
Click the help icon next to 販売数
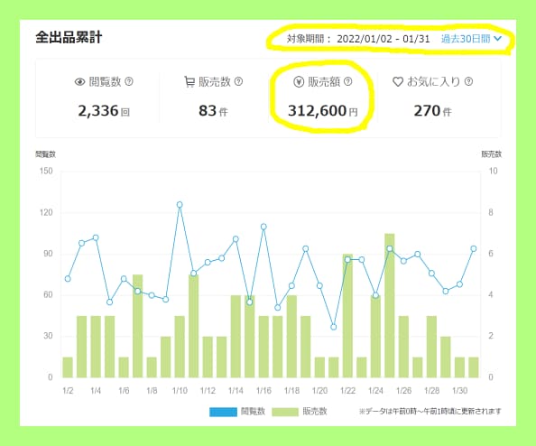point(238,81)
